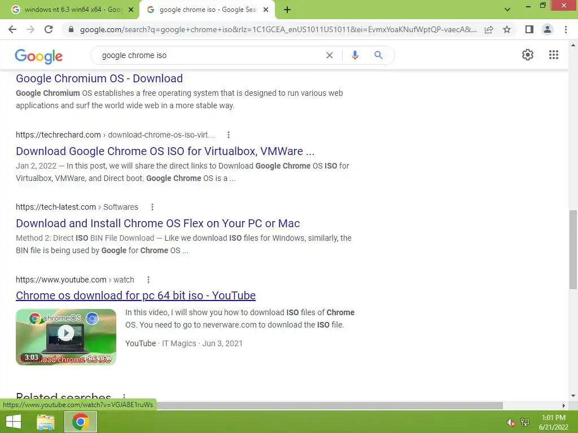The height and width of the screenshot is (433, 578).
Task: Open Chrome side panel
Action: (529, 29)
